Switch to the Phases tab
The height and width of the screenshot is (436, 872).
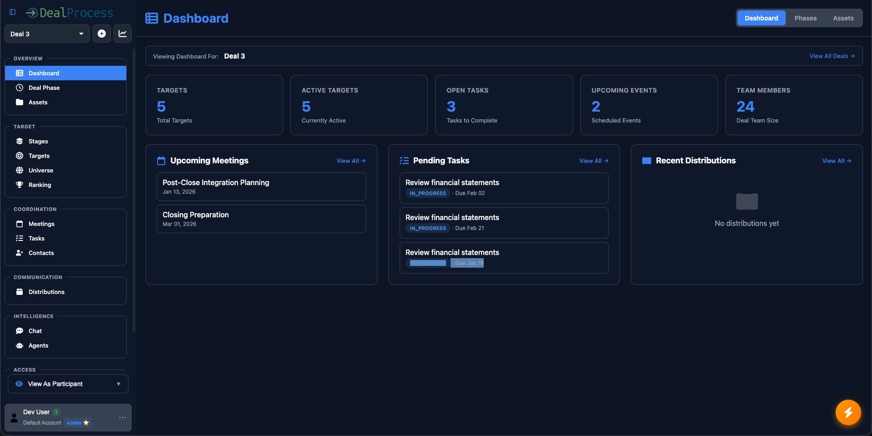(805, 18)
